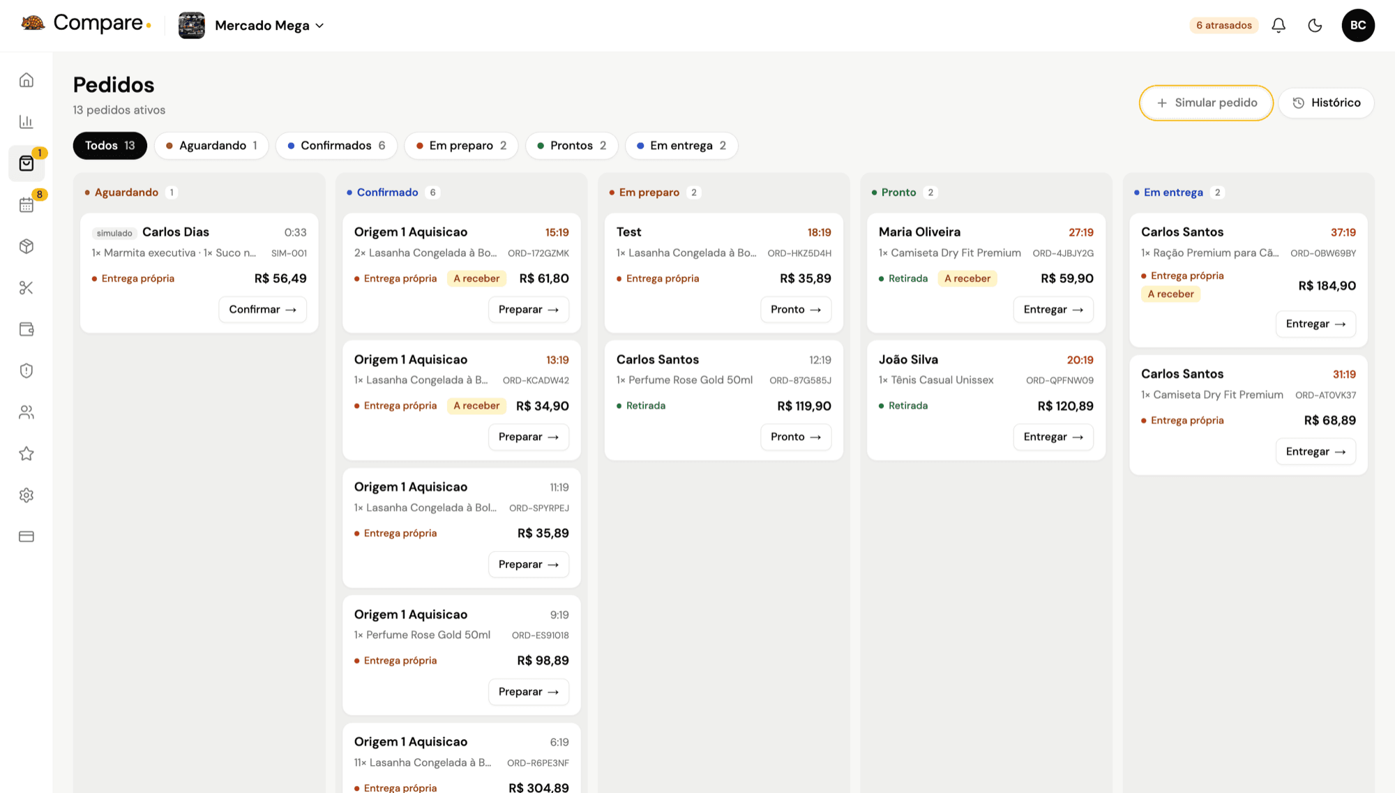
Task: Click the Compare logo
Action: tap(86, 23)
